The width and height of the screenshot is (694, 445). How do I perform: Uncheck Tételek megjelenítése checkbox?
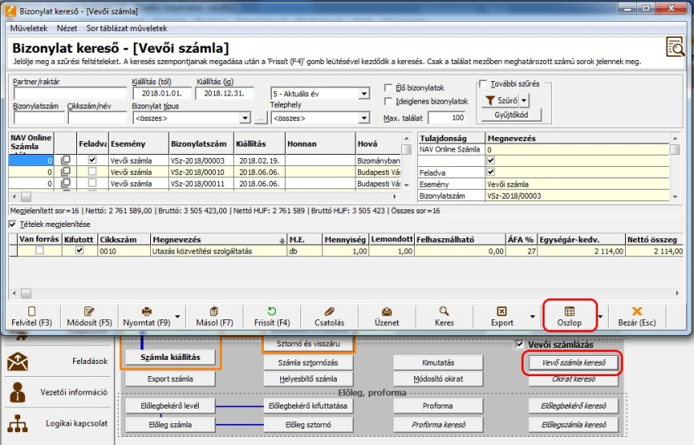click(x=12, y=224)
